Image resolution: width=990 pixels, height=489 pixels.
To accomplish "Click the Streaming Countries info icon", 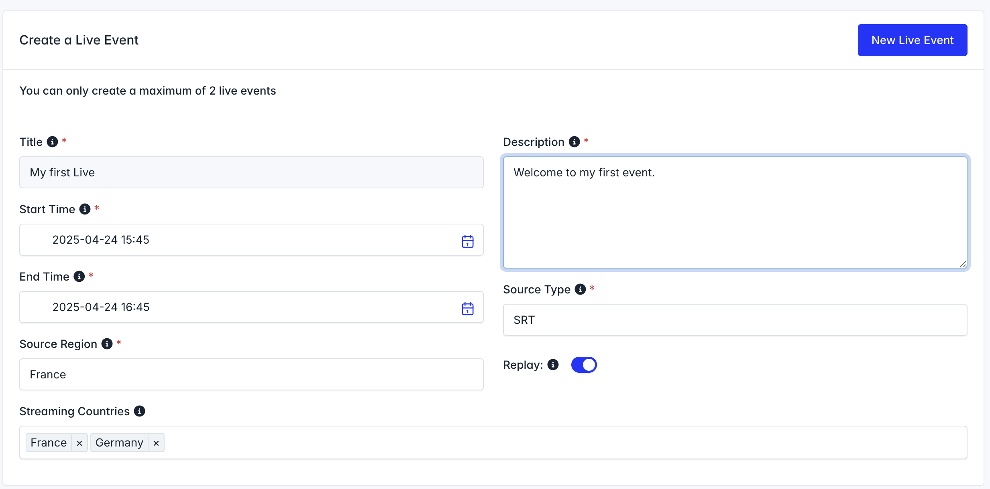I will 139,411.
